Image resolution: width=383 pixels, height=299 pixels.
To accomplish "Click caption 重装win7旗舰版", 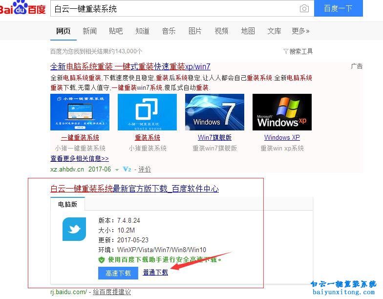I will click(215, 148).
